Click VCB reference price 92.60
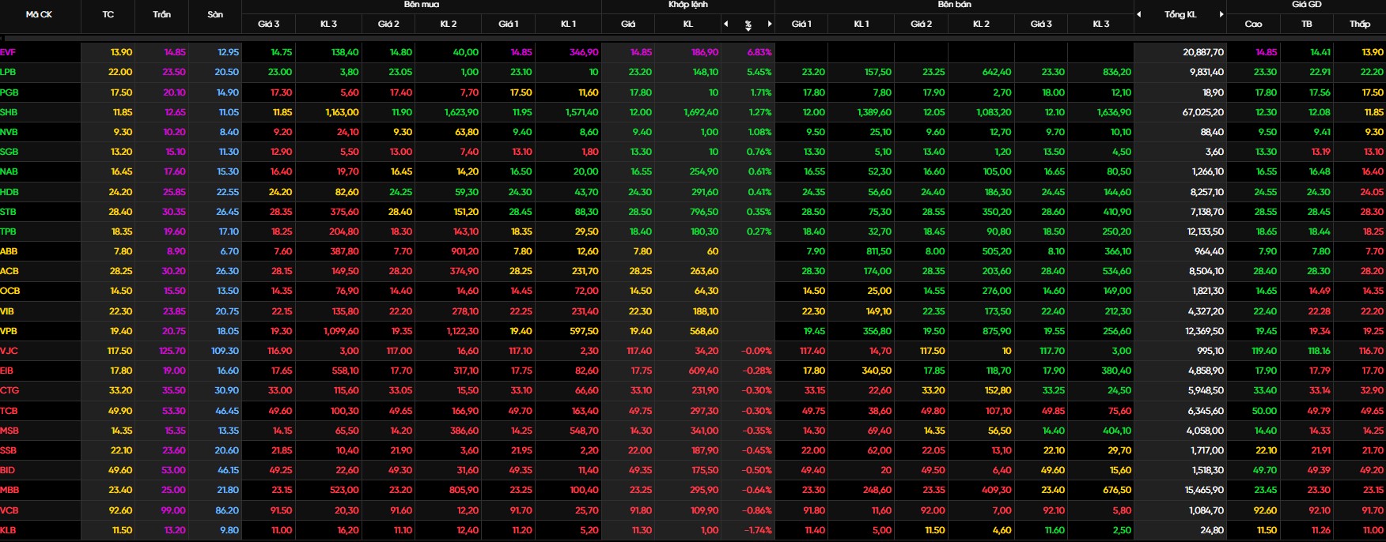Image resolution: width=1386 pixels, height=542 pixels. tap(121, 510)
